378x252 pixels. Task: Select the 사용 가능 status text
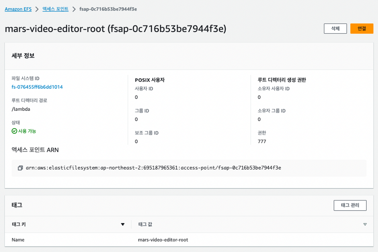tap(27, 131)
